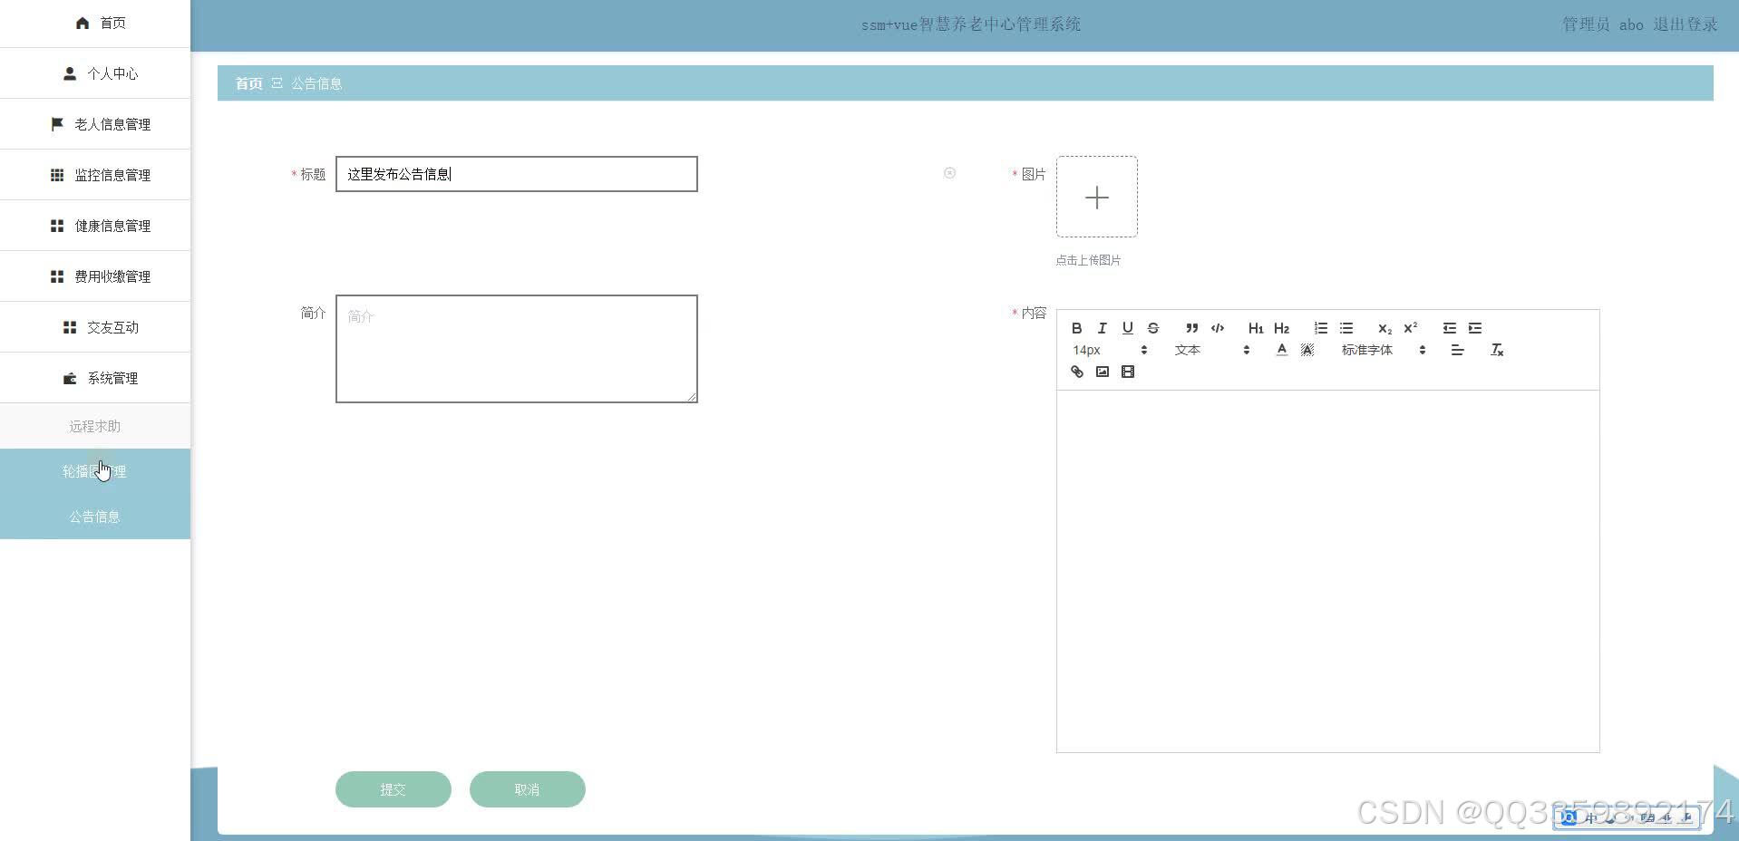Click the 标题 input field
The width and height of the screenshot is (1739, 841).
pyautogui.click(x=516, y=174)
